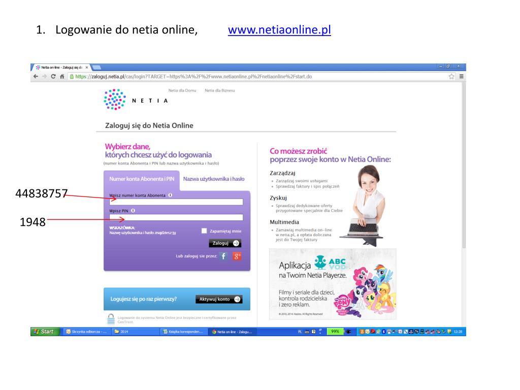
Task: Open the browser home icon
Action: coord(62,77)
